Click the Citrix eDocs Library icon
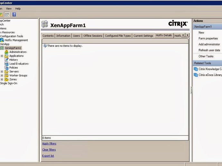 (196, 75)
